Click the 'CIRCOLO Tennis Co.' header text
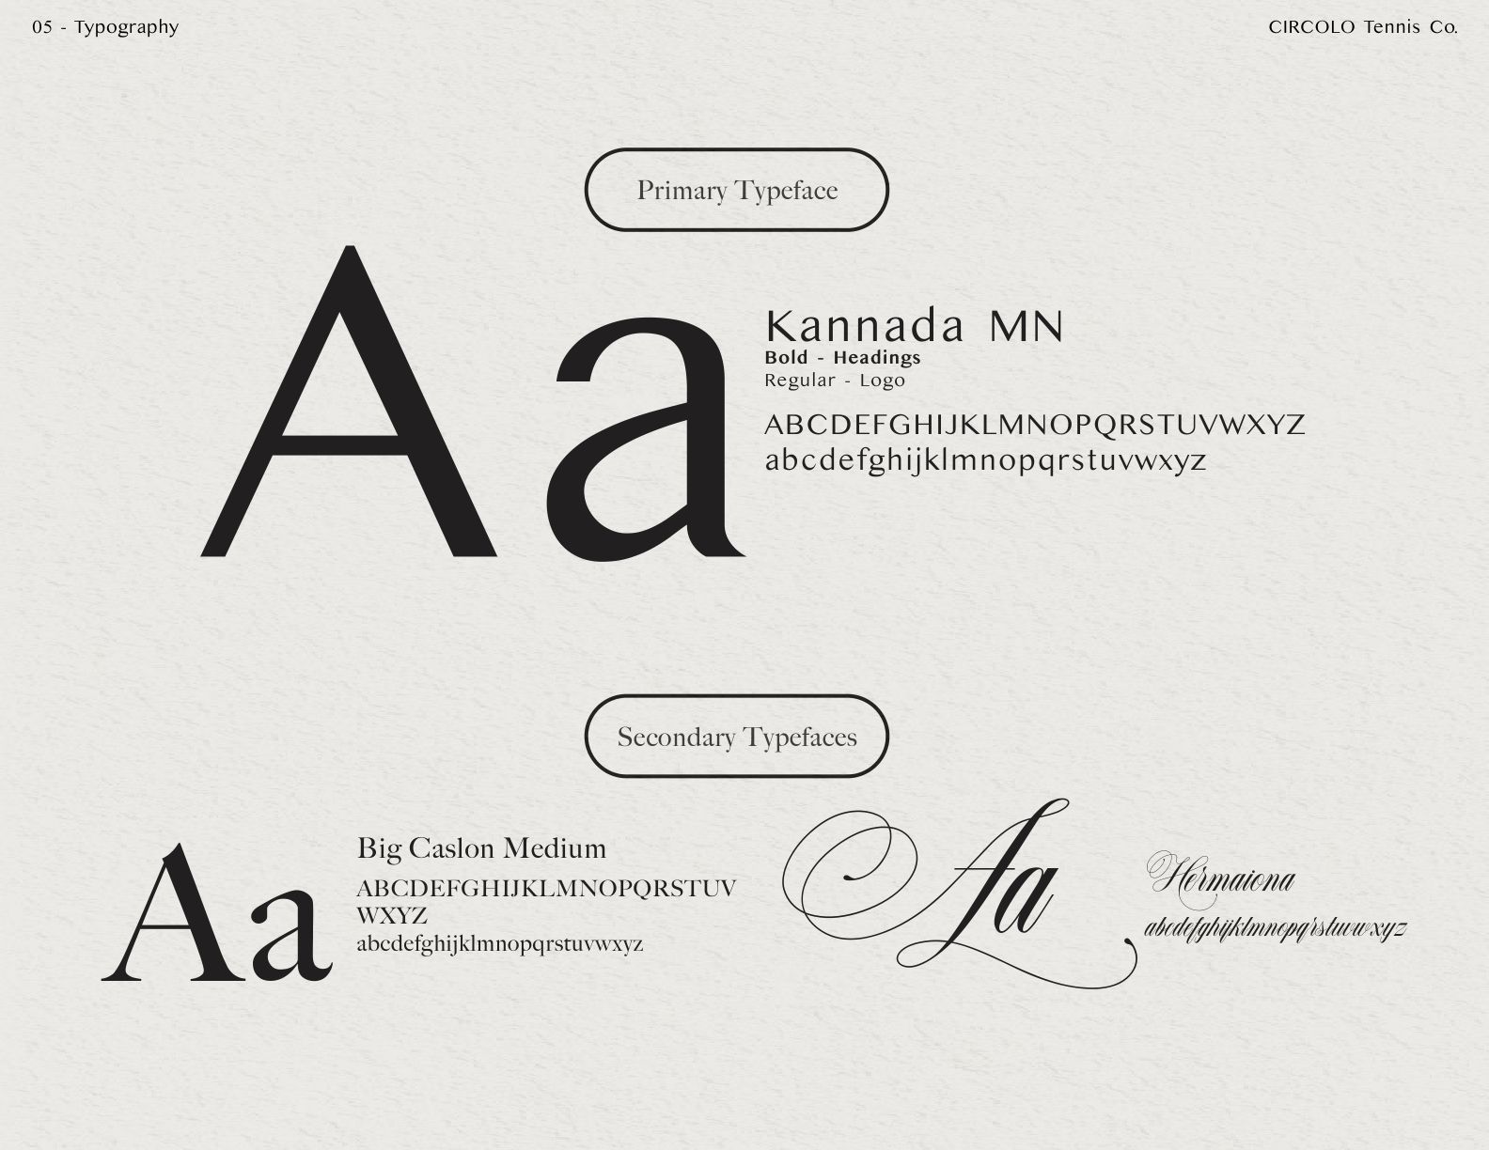 tap(1363, 27)
